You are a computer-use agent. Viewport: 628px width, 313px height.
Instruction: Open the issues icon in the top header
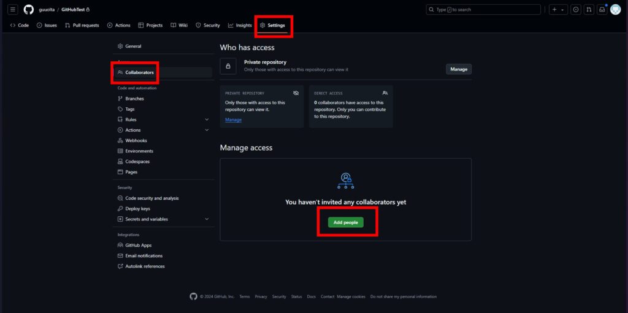[576, 10]
